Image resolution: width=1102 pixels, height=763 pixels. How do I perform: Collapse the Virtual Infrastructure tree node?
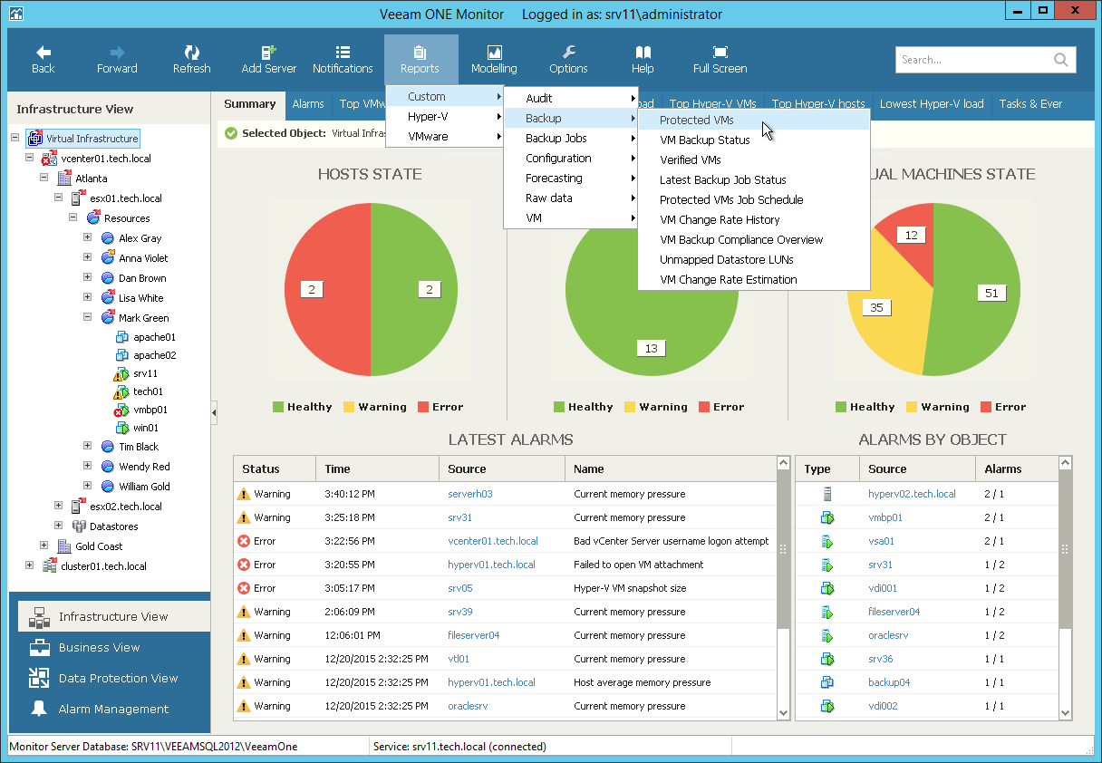click(15, 139)
